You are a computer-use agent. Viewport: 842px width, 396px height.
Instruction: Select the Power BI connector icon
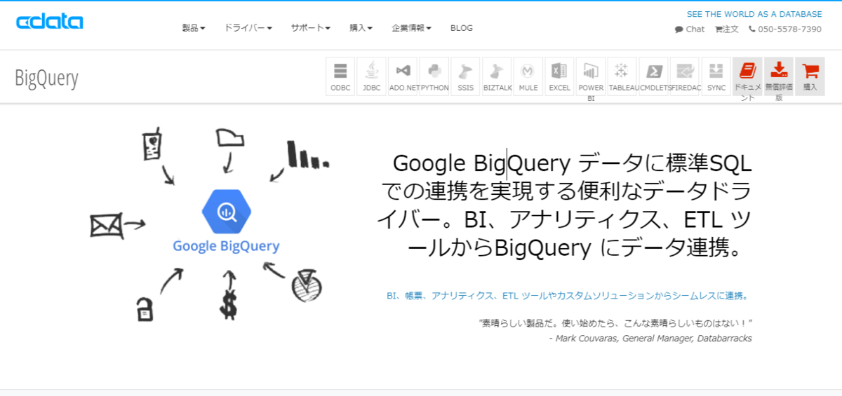click(591, 76)
